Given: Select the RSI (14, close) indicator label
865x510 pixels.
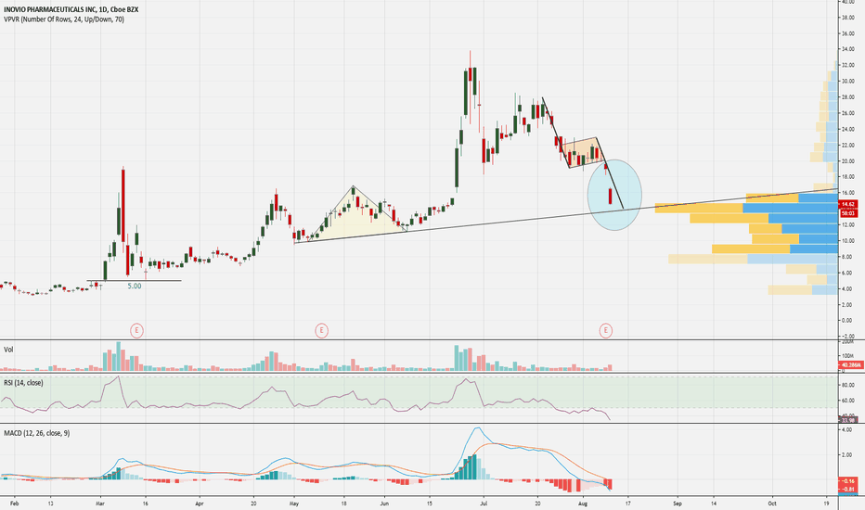Looking at the screenshot, I should [x=23, y=383].
